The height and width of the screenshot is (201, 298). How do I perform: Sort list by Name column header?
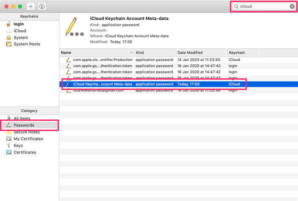pos(97,53)
